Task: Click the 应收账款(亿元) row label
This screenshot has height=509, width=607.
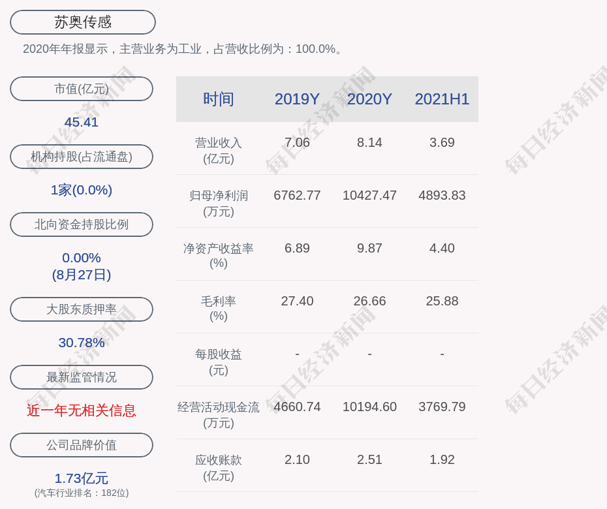Action: tap(219, 468)
